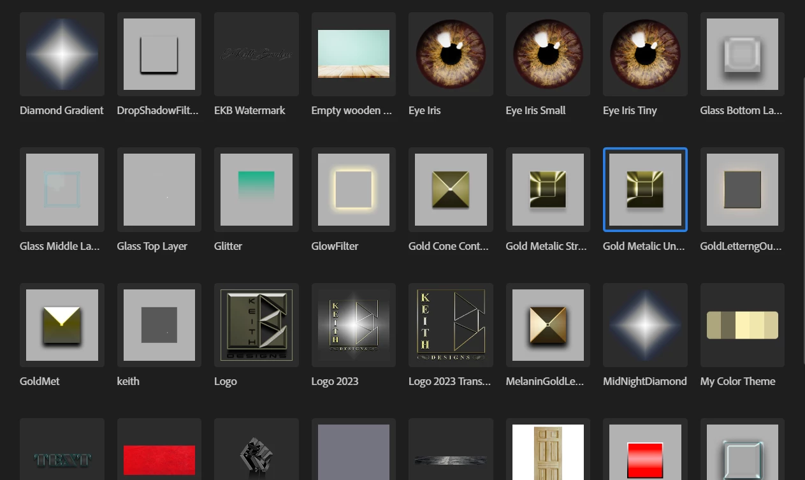The height and width of the screenshot is (480, 805).
Task: Choose the EKB Watermark thumbnail
Action: coord(256,54)
